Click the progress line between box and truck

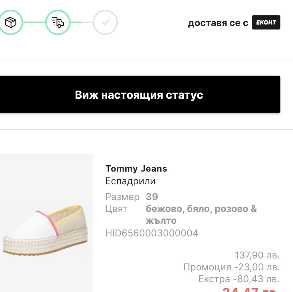click(x=34, y=22)
